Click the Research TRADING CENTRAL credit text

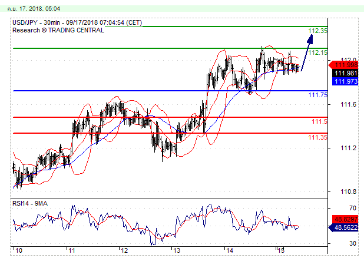[x=58, y=30]
